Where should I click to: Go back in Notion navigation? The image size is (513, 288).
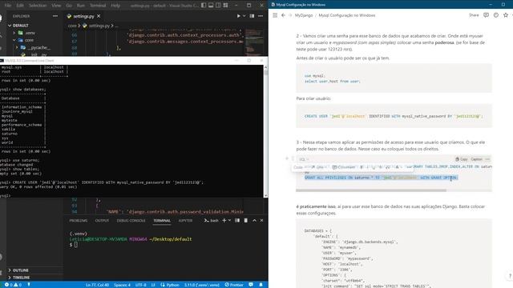(x=283, y=15)
